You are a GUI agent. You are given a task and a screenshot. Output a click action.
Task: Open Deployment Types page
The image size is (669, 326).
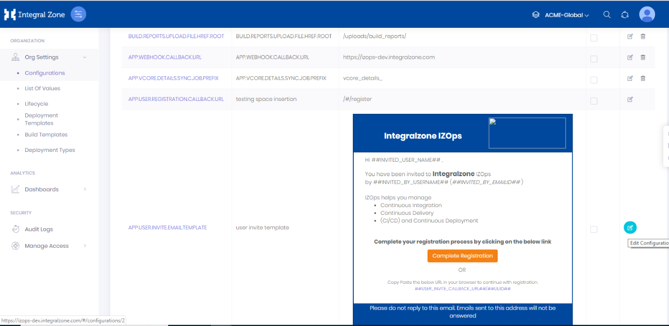(x=50, y=150)
